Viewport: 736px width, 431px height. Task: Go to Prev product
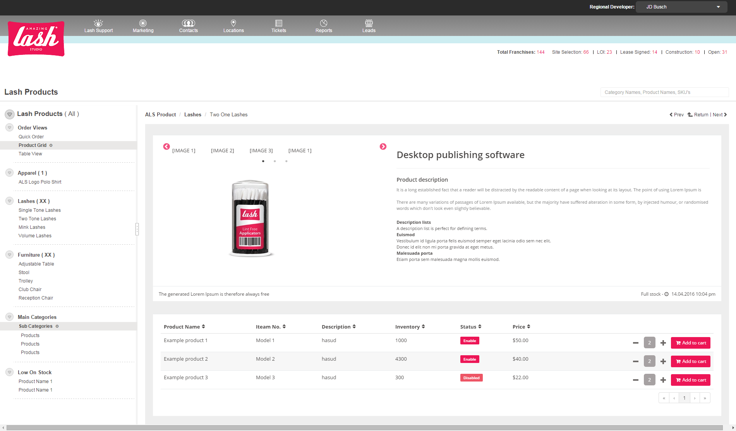pyautogui.click(x=677, y=115)
